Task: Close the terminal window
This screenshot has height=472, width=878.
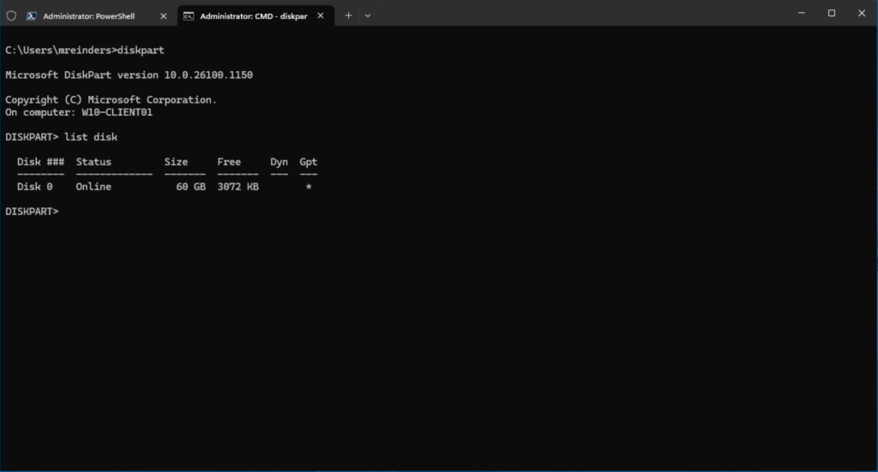Action: pyautogui.click(x=862, y=13)
